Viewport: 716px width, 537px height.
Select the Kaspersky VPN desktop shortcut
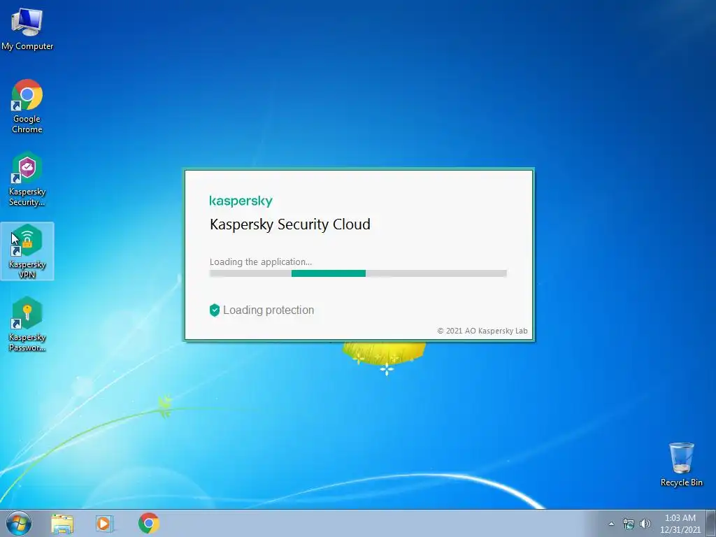pos(27,251)
